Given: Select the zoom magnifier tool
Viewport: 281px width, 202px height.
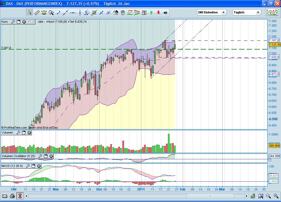Looking at the screenshot, I should (x=51, y=13).
